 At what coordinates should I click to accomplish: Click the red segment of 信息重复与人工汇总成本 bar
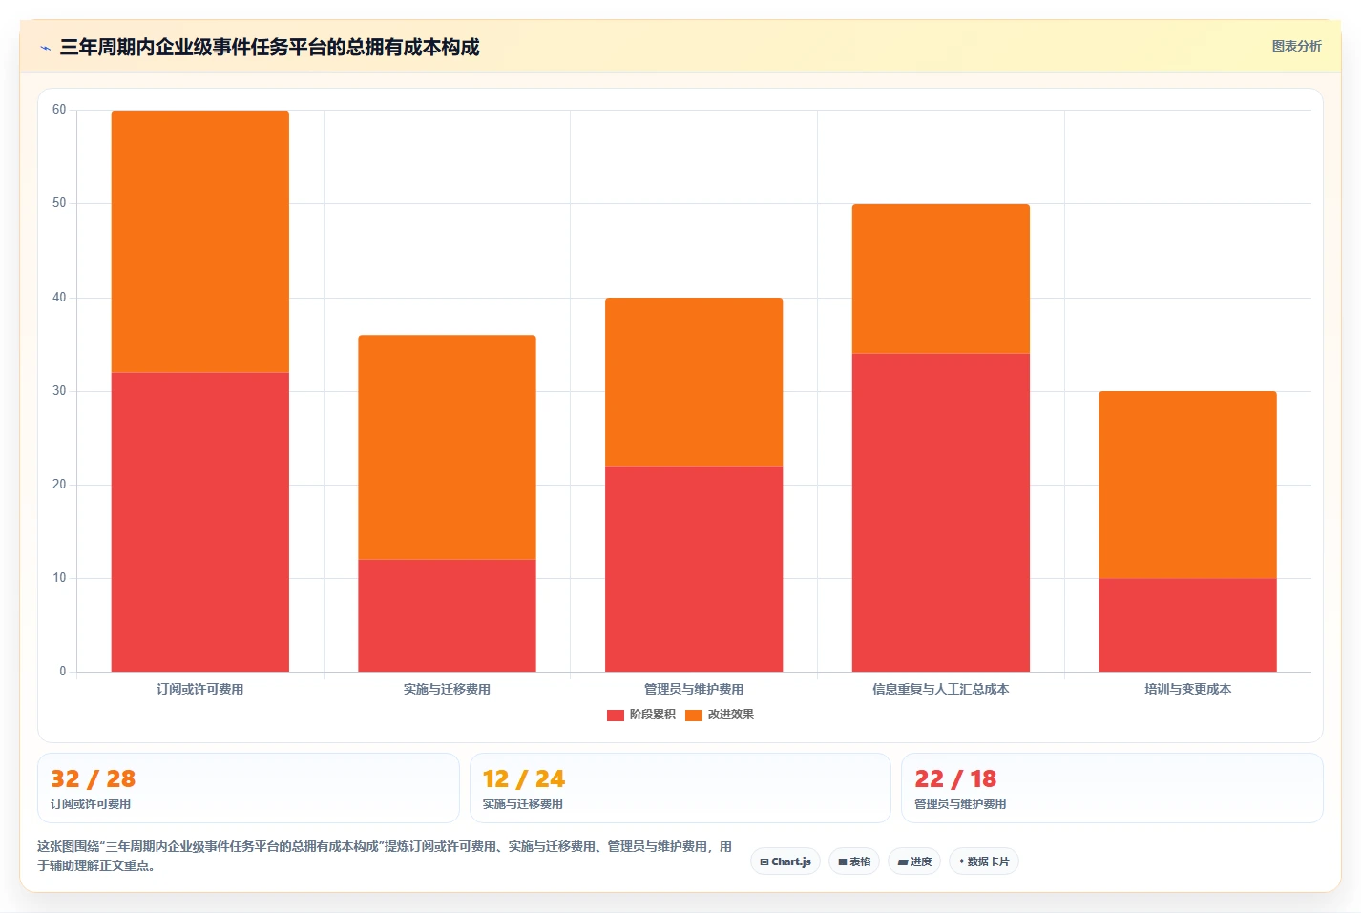(x=941, y=512)
